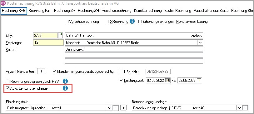Enable the XRechnung checkbox
This screenshot has width=254, height=114.
(107, 21)
